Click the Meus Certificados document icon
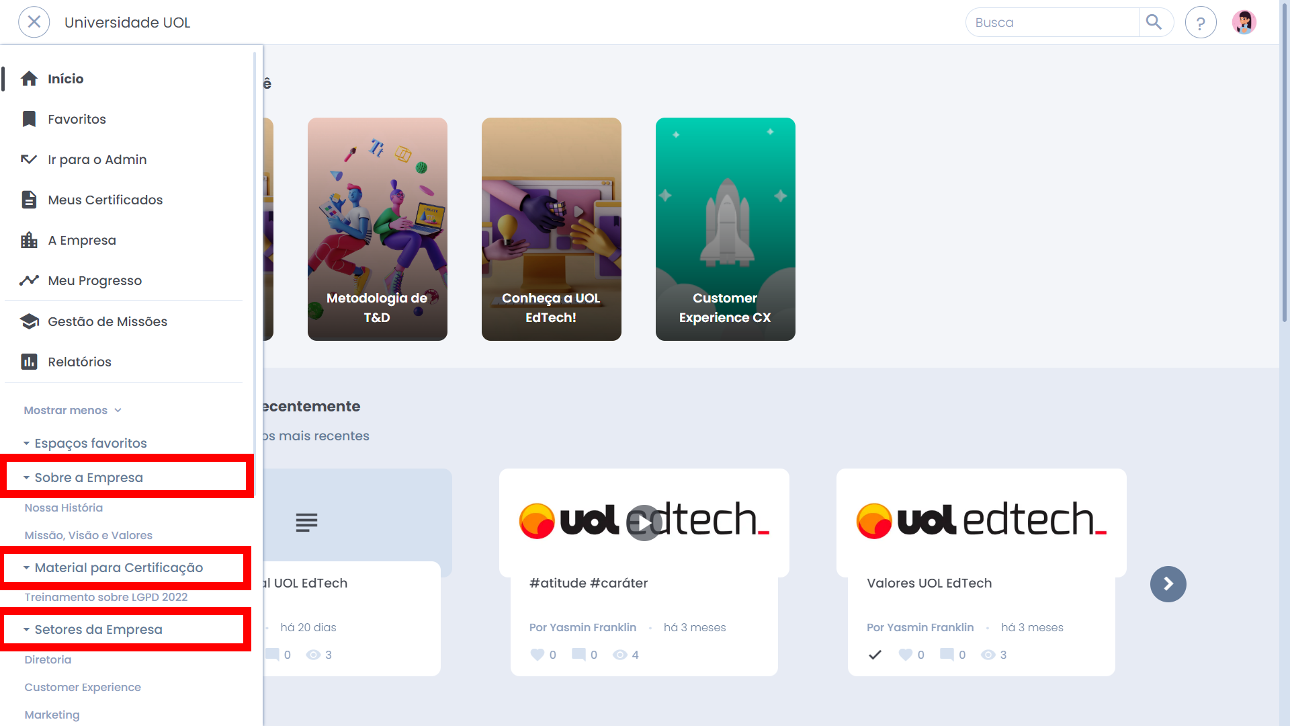1290x726 pixels. [x=29, y=200]
